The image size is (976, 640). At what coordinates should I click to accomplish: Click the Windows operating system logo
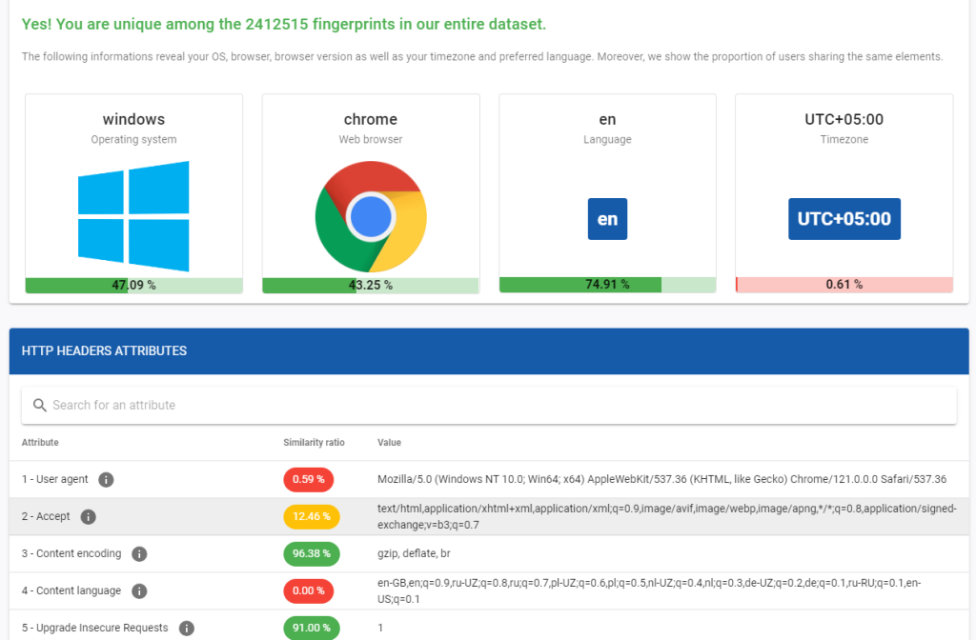tap(133, 216)
